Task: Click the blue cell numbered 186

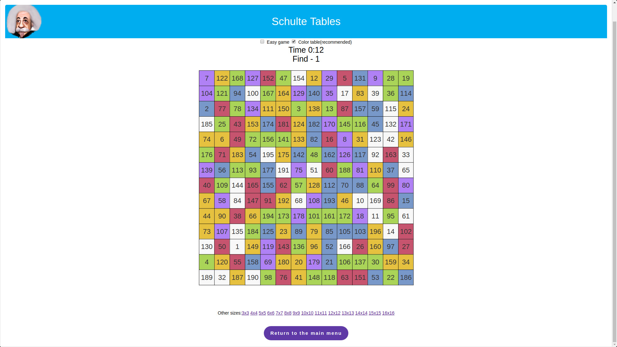Action: (406, 278)
